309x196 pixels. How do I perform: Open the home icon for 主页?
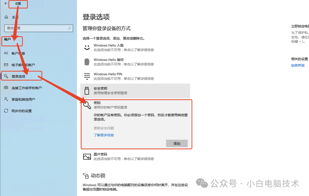pos(6,17)
